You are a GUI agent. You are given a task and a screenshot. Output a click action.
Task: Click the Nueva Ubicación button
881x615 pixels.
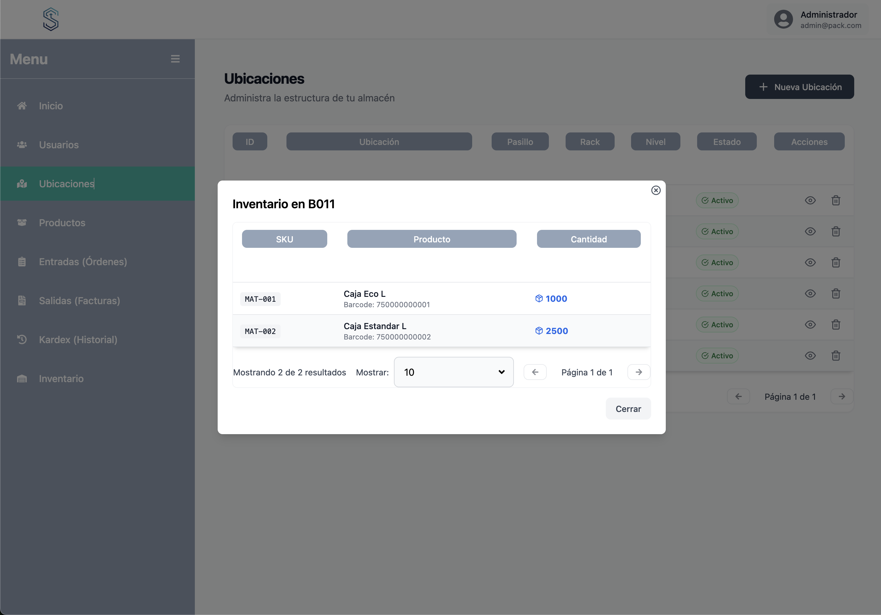pos(799,87)
